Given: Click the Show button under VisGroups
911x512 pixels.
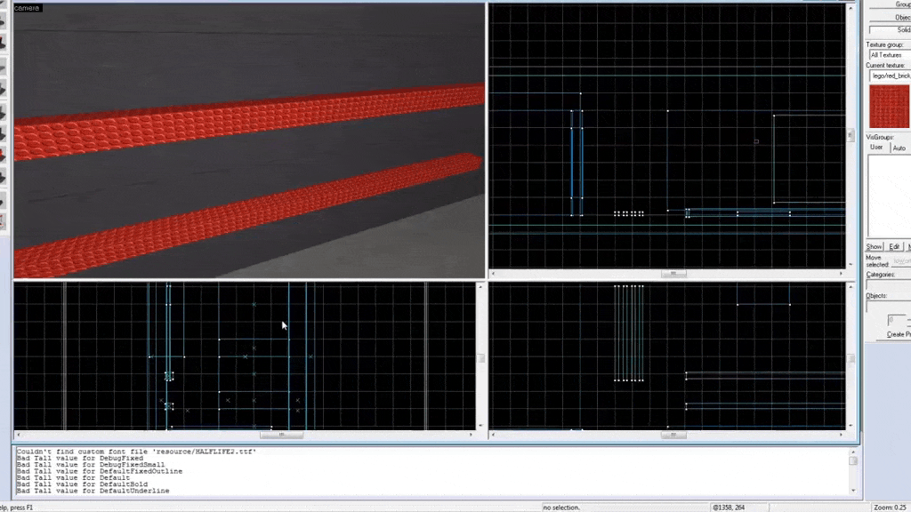Looking at the screenshot, I should coord(875,246).
